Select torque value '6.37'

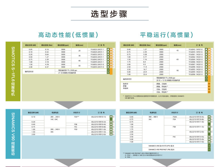pyautogui.click(x=47, y=67)
